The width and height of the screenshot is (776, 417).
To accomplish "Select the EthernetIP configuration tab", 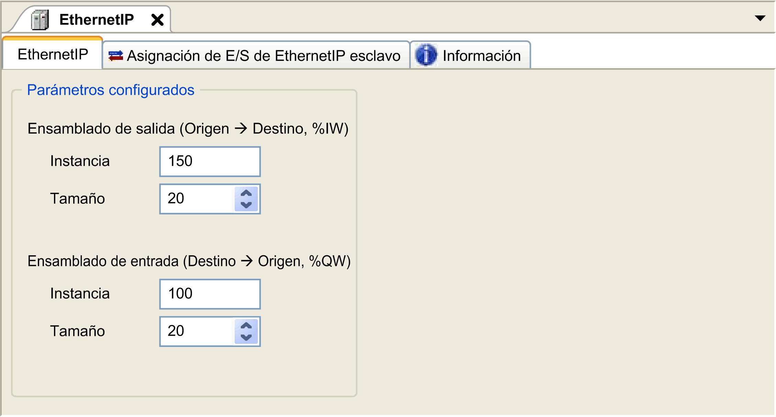I will click(x=53, y=55).
